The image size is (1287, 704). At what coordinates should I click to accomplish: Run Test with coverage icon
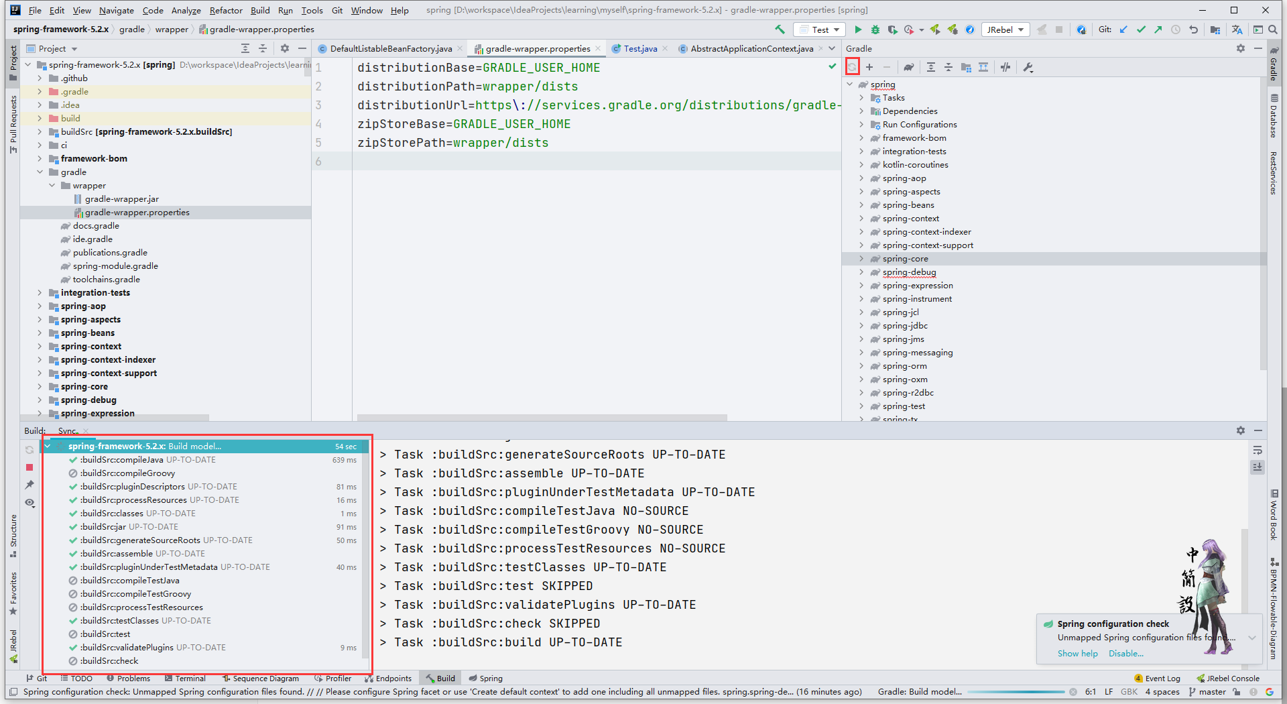coord(892,30)
